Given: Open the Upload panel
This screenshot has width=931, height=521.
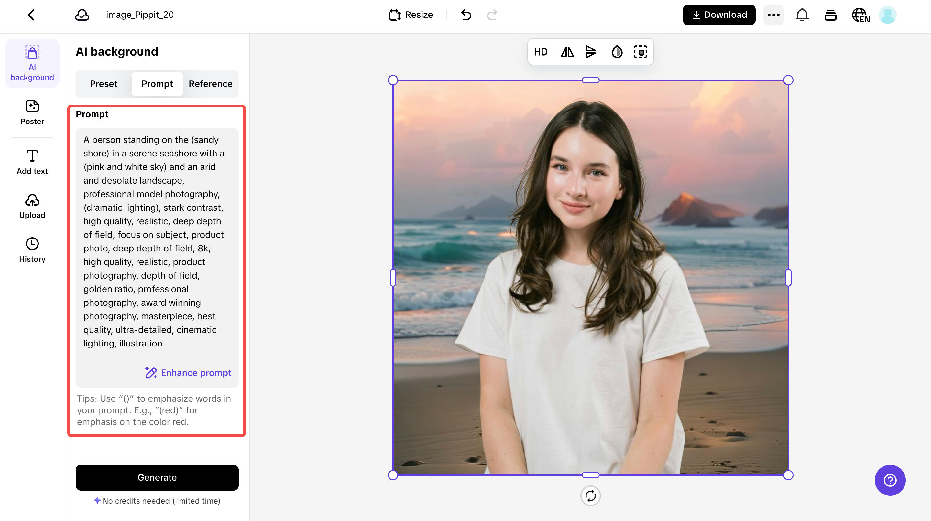Looking at the screenshot, I should tap(32, 206).
